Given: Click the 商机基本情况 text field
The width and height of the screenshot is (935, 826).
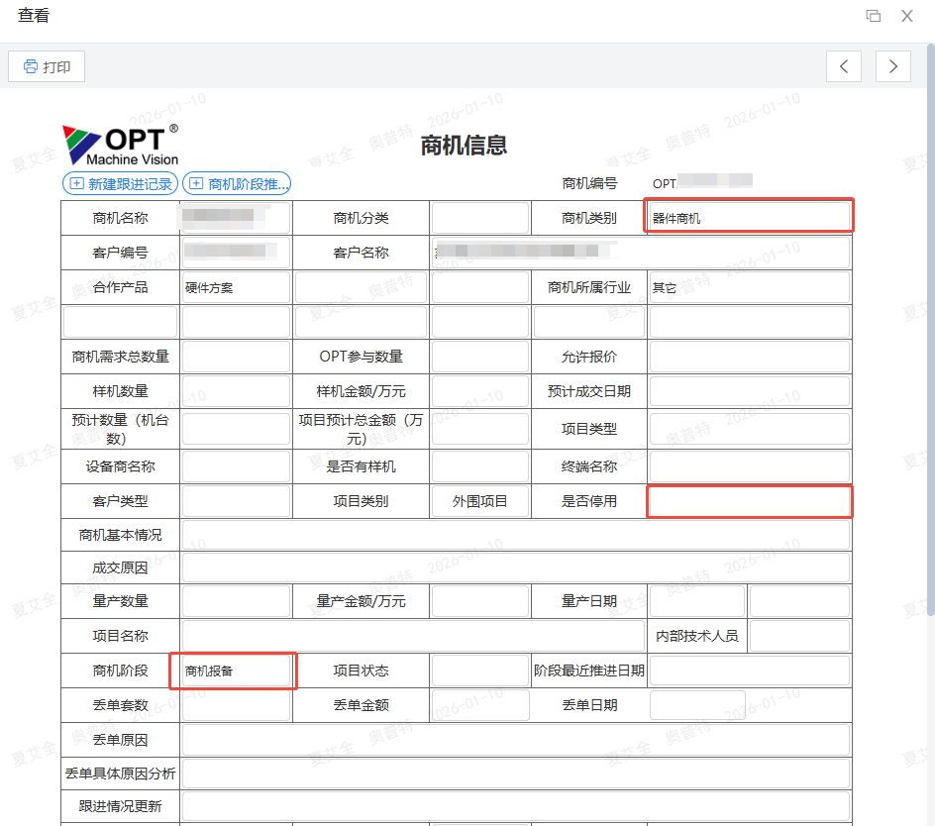Looking at the screenshot, I should (x=515, y=535).
